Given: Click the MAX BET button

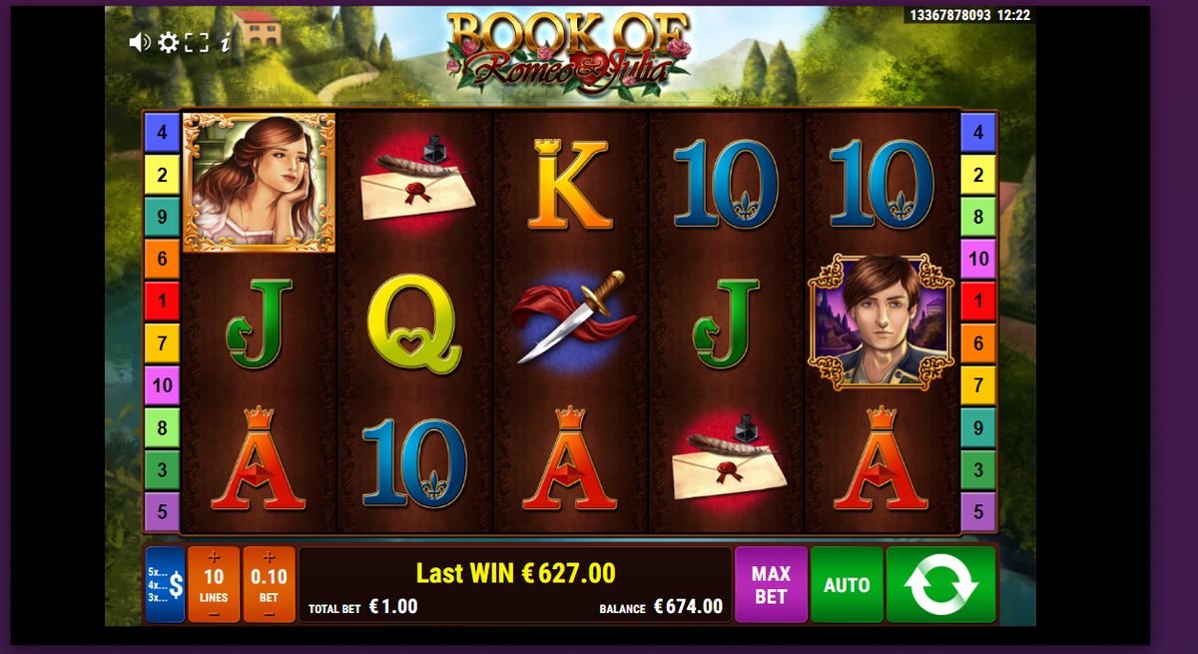Looking at the screenshot, I should pyautogui.click(x=771, y=584).
